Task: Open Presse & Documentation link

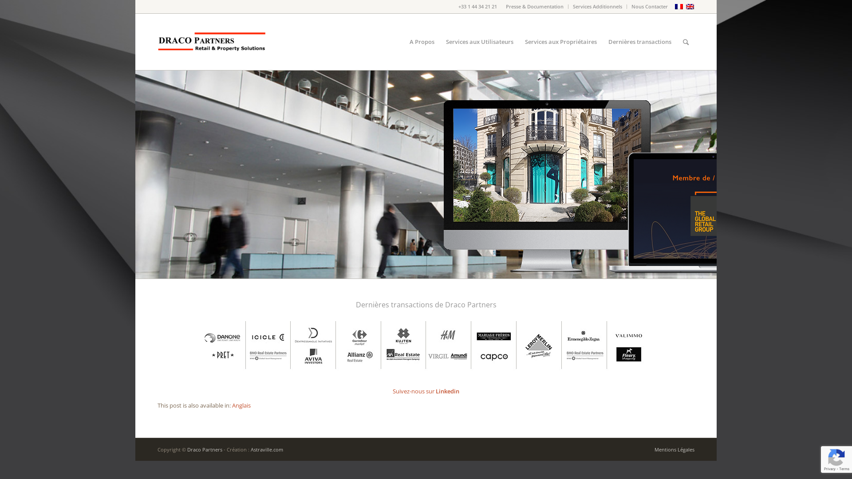Action: pos(534,7)
